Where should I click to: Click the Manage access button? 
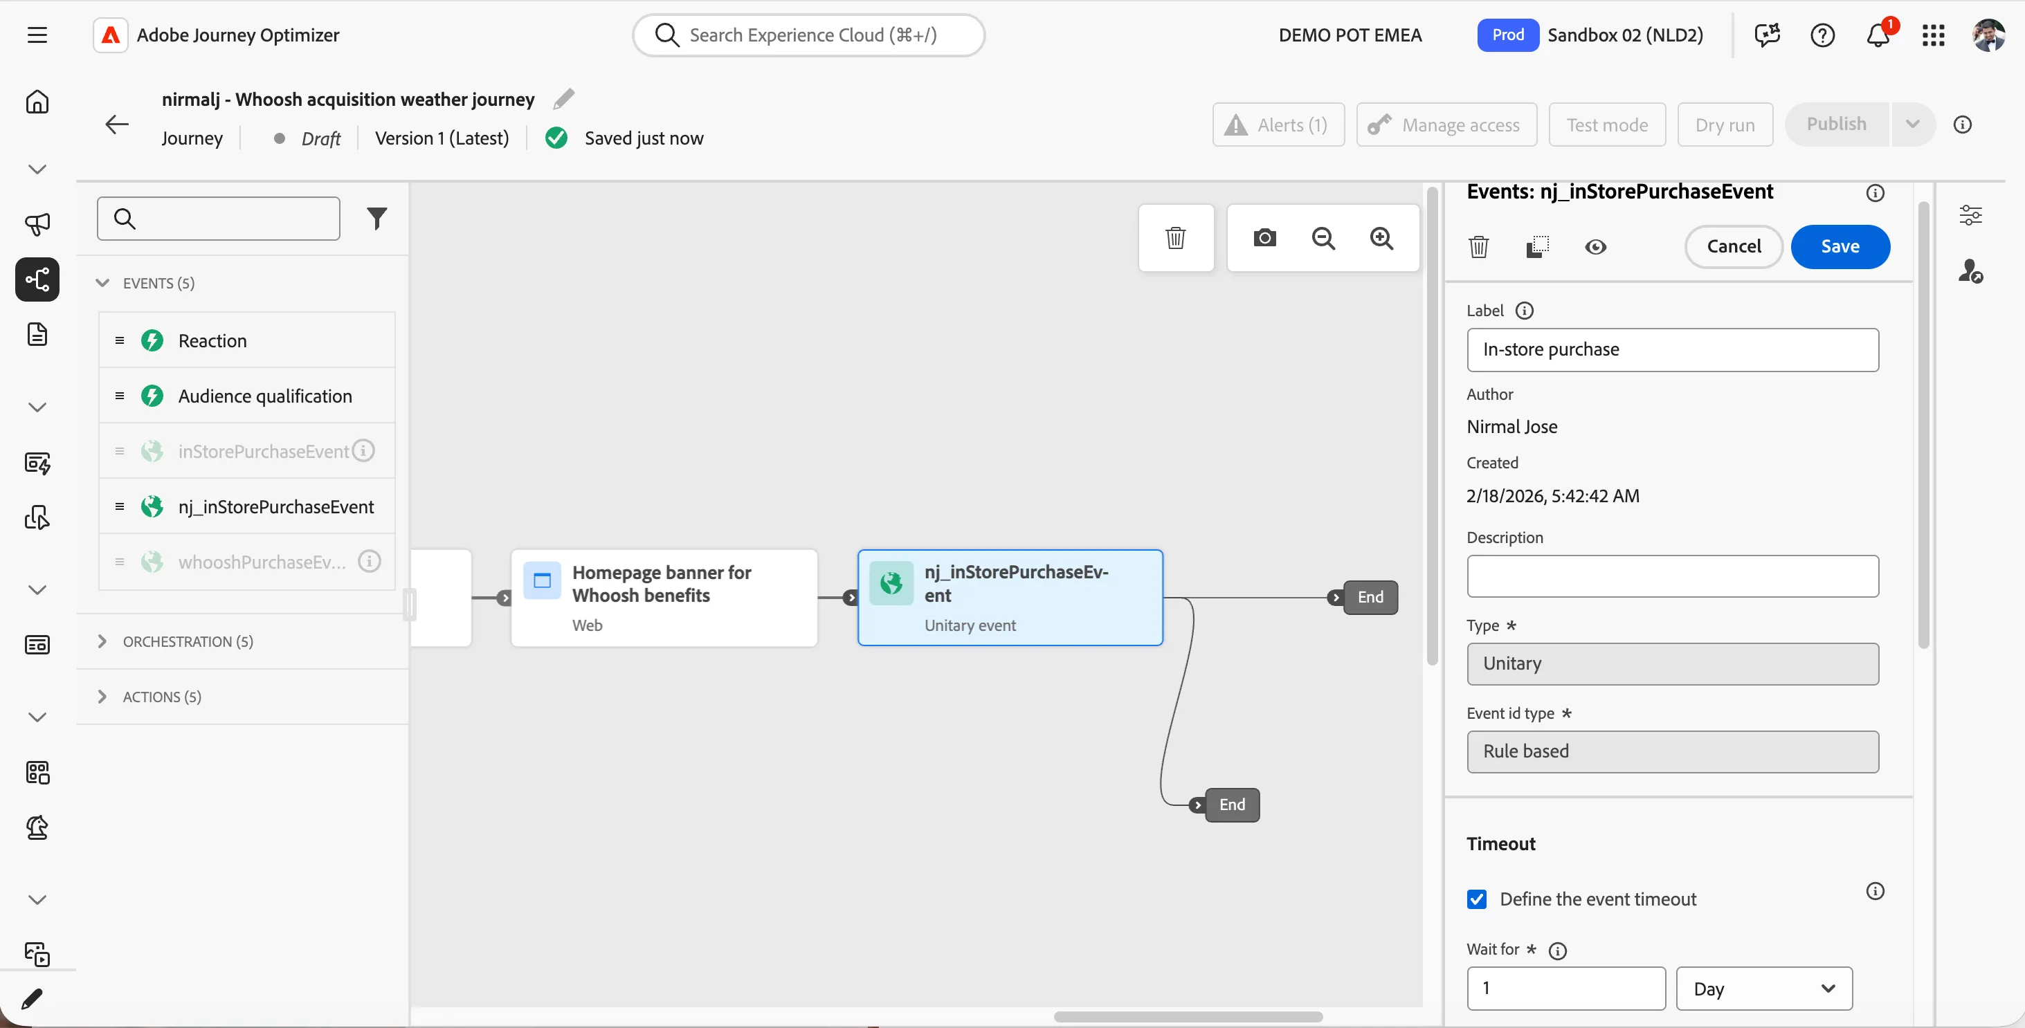pyautogui.click(x=1446, y=125)
